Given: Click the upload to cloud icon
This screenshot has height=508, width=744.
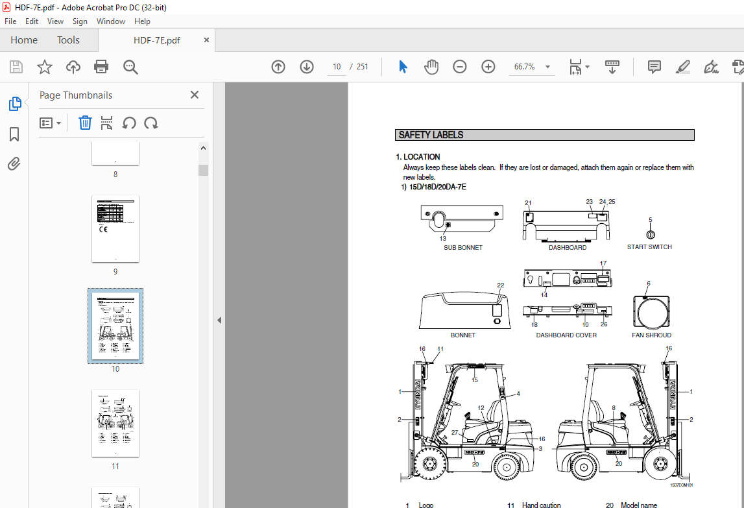Looking at the screenshot, I should click(73, 67).
